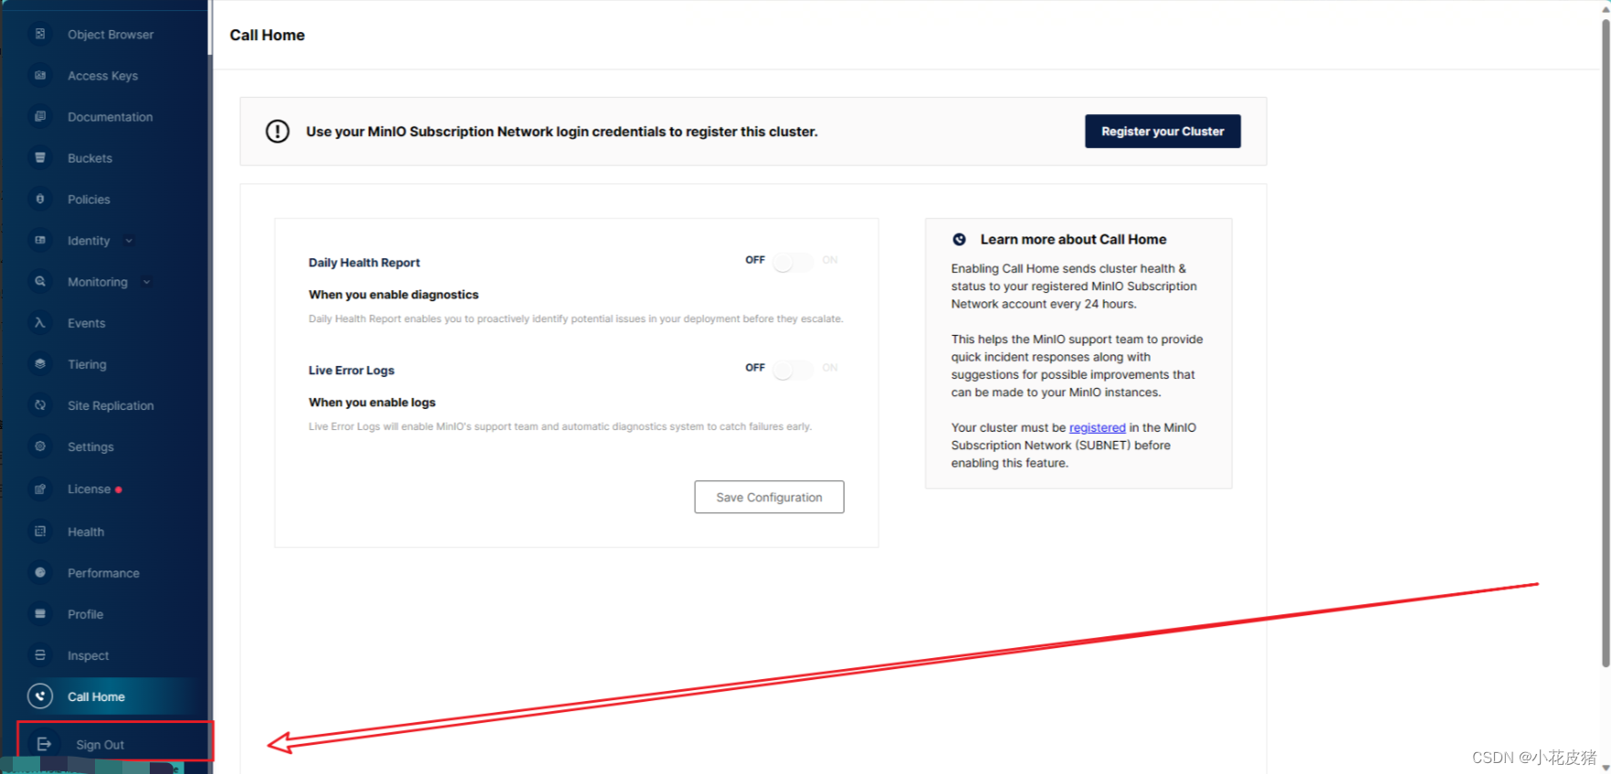1611x774 pixels.
Task: Follow the 'registered' hyperlink
Action: [1097, 427]
